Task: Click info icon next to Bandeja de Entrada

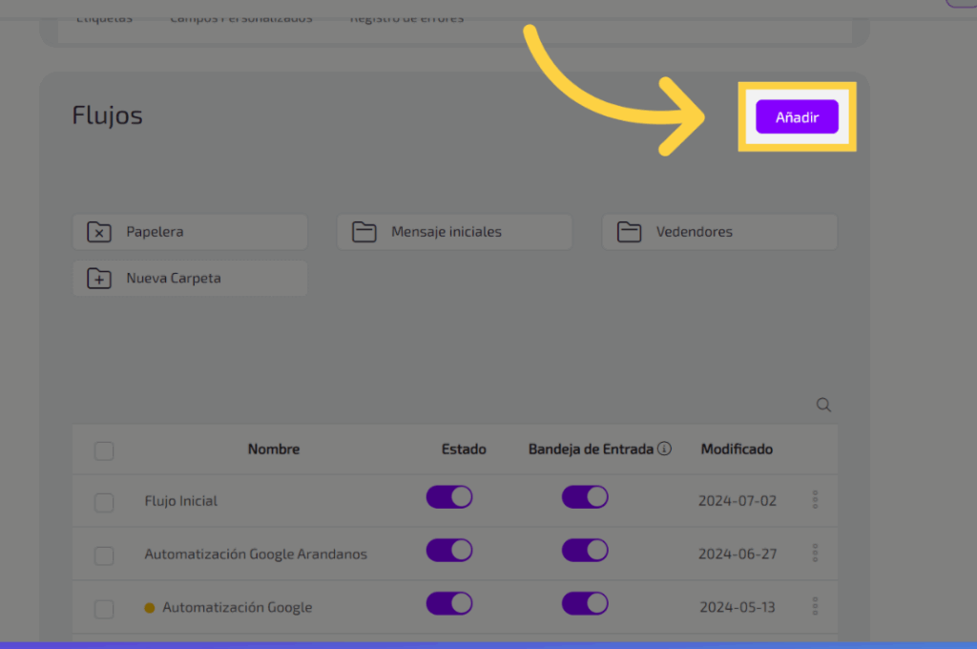Action: click(665, 449)
